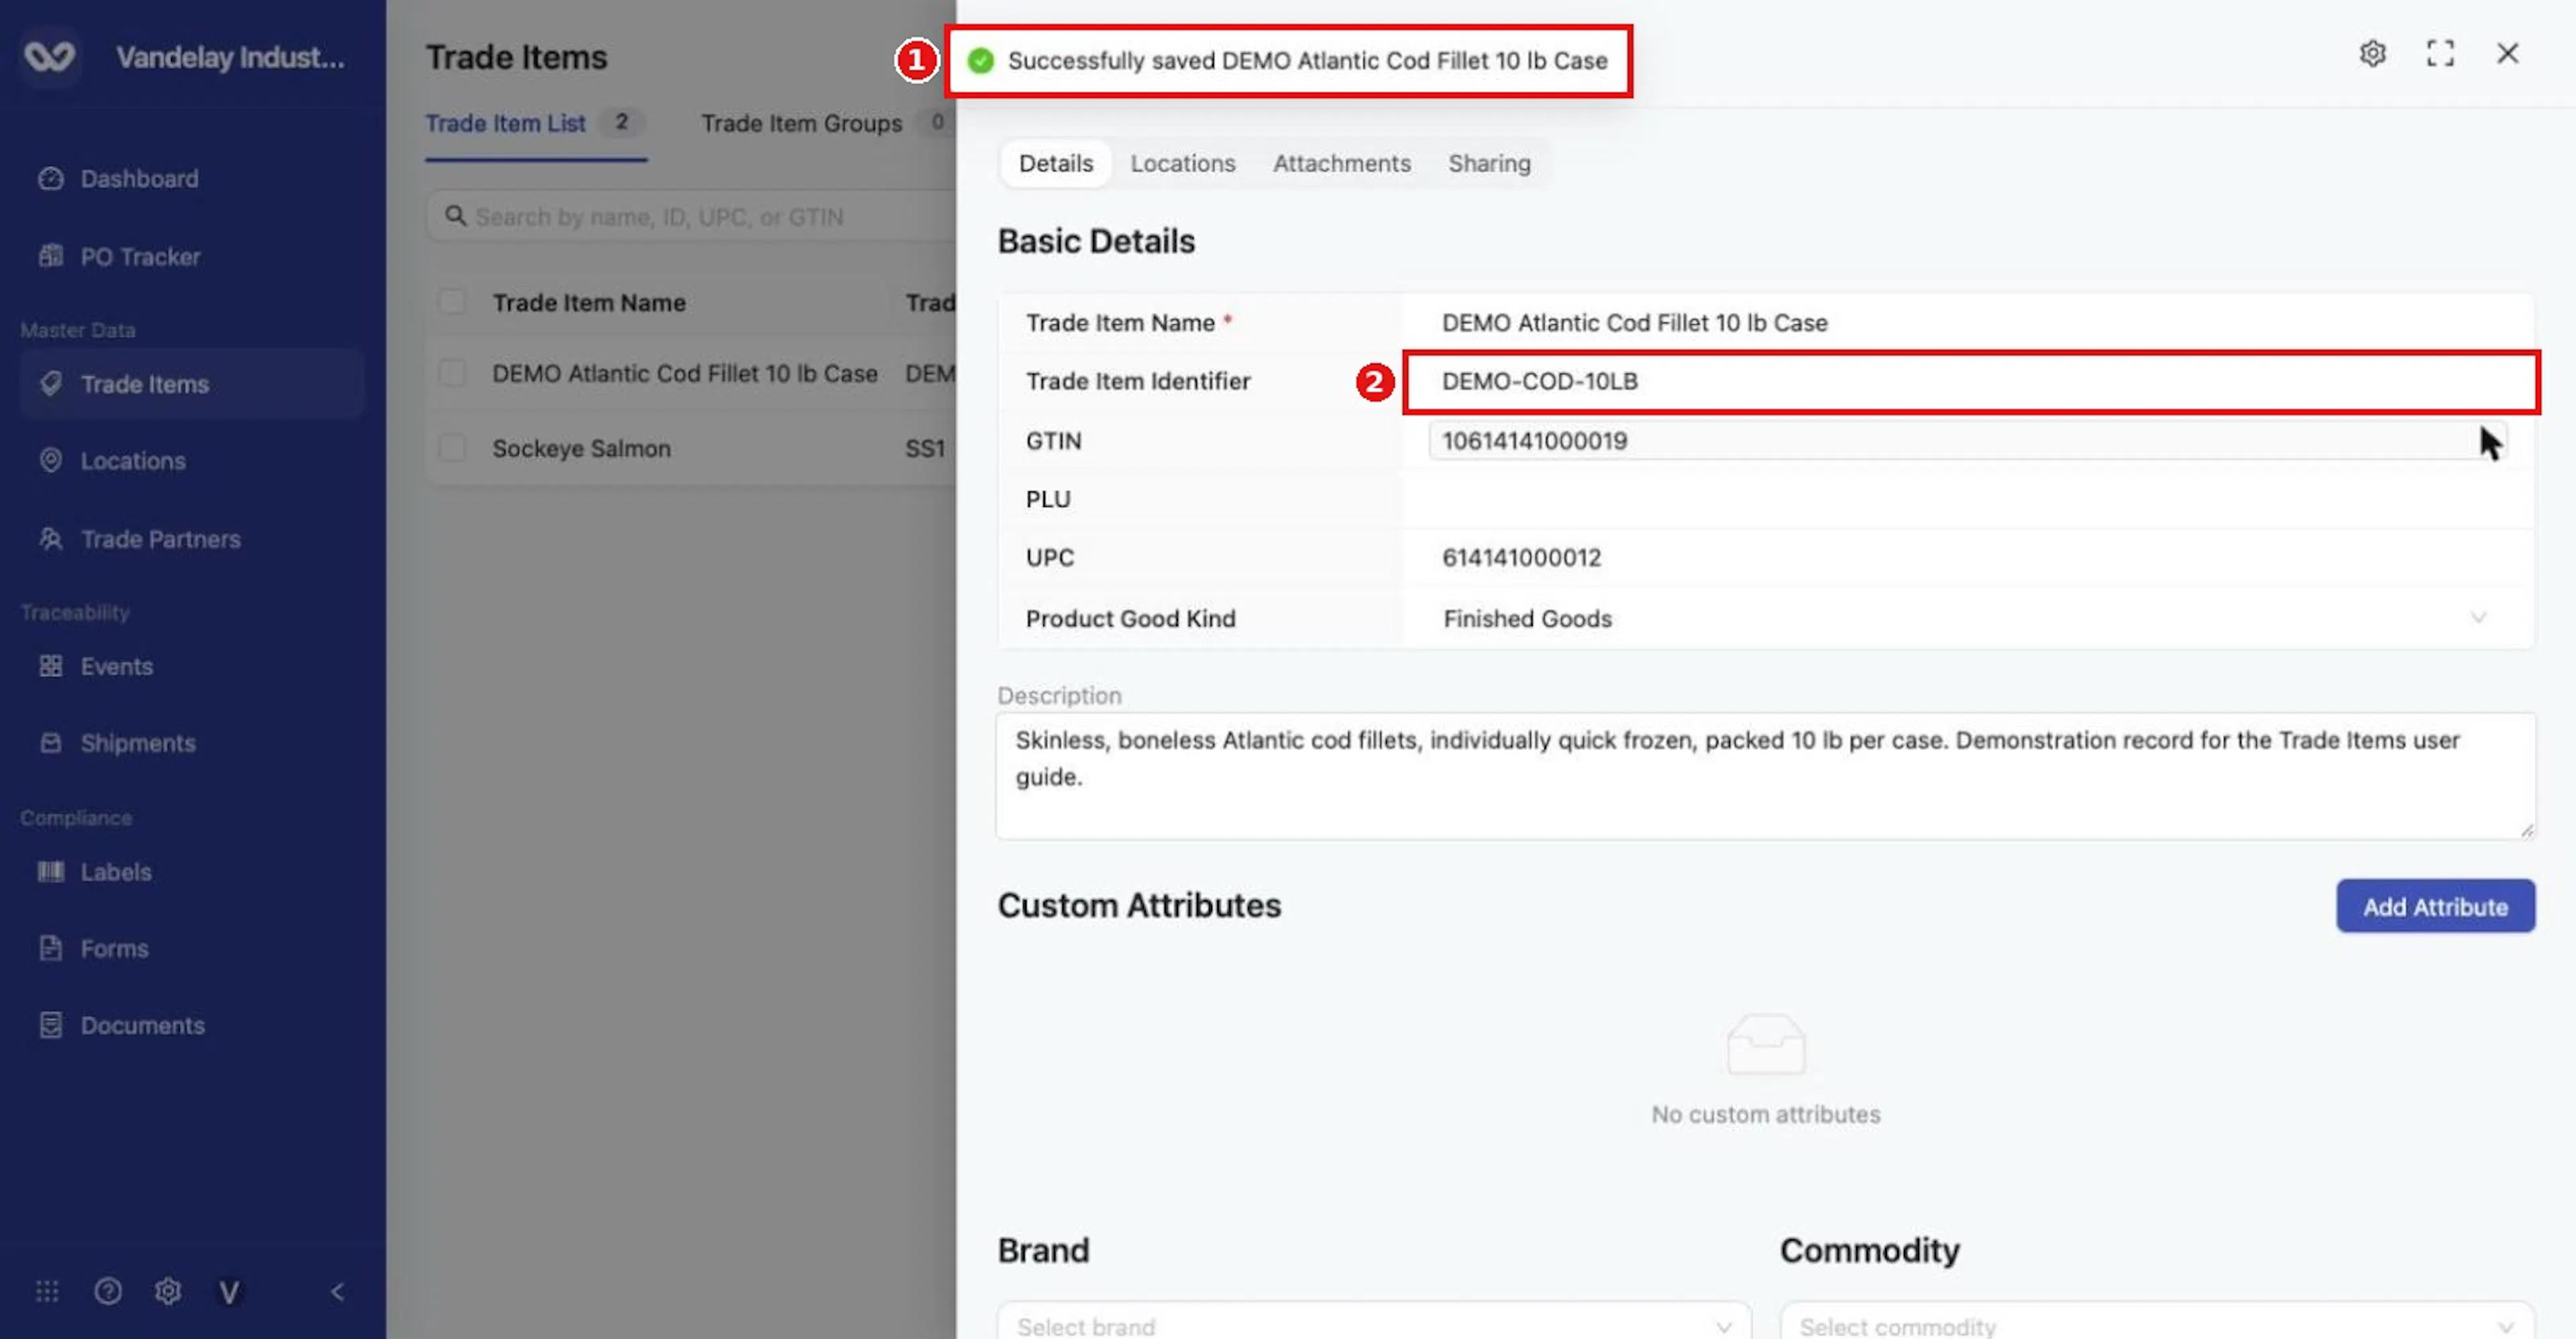
Task: Open PO Tracker in the sidebar
Action: (x=139, y=256)
